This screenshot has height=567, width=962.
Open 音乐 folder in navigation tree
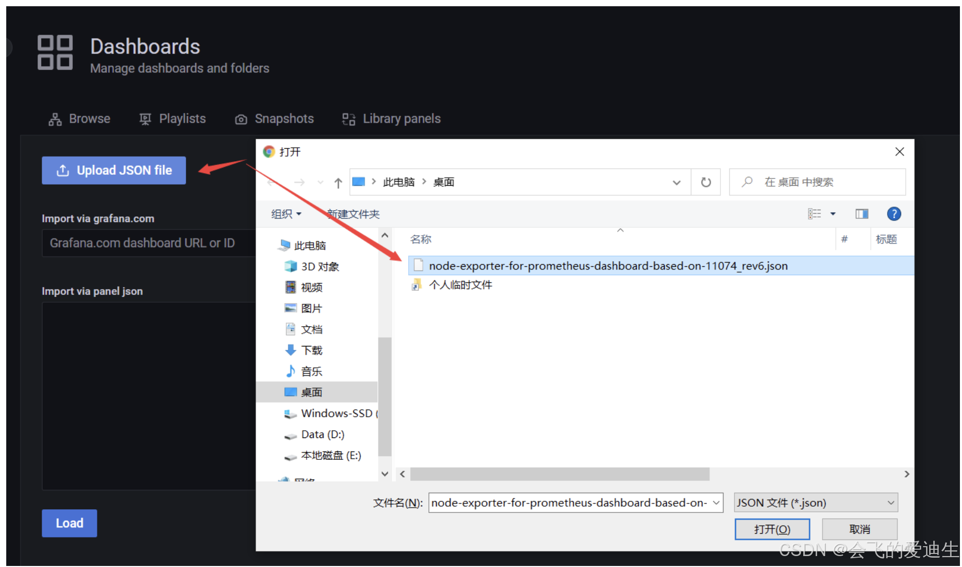tap(303, 371)
